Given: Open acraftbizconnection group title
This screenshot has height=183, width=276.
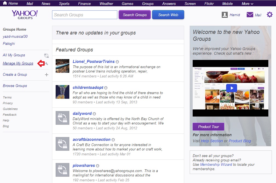Looking at the screenshot, I should [92, 140].
